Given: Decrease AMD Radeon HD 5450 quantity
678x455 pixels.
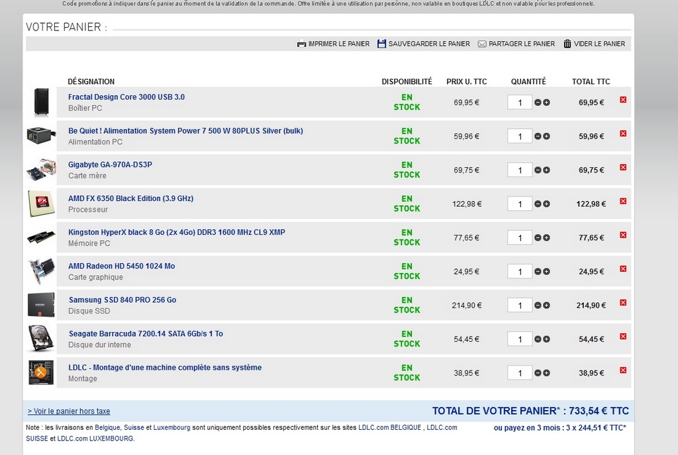Looking at the screenshot, I should coord(538,272).
